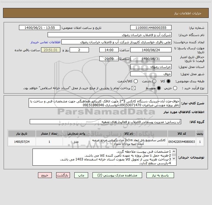This screenshot has width=212, height=205.
Task: Click the واحد شمارش column header
Action: [76, 133]
